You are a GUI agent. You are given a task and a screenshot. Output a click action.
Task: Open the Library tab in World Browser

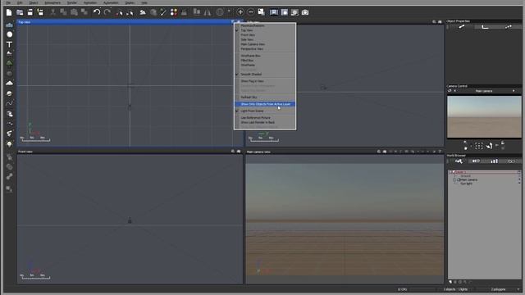tap(494, 161)
